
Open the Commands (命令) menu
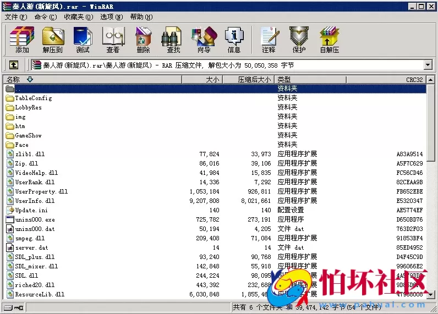tap(46, 17)
